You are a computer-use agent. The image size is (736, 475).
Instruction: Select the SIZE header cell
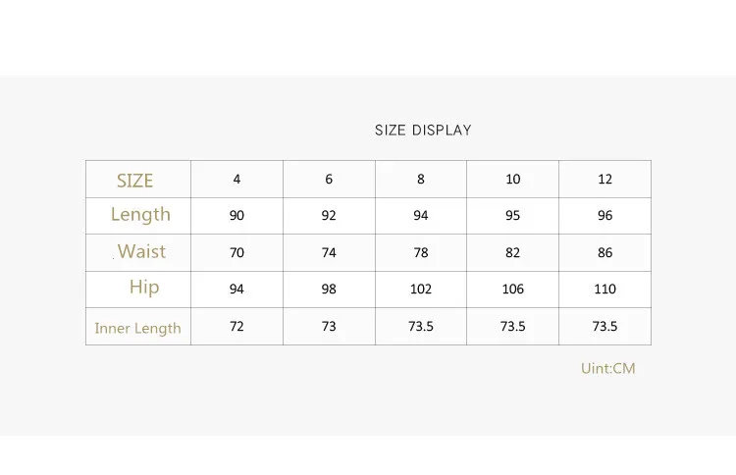click(x=135, y=181)
